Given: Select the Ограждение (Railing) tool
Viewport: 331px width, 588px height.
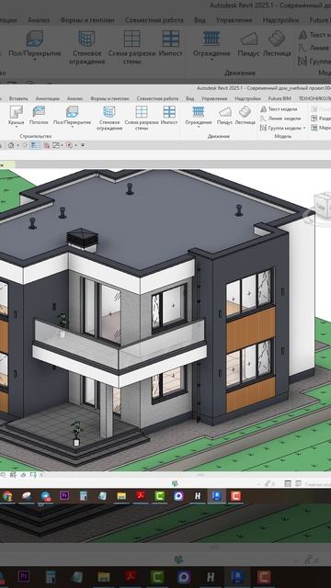Looking at the screenshot, I should 199,116.
